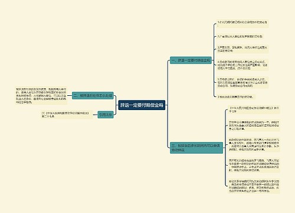Select leaf note numbered 1 under branch 一
295x213 pixels.
coord(242,24)
